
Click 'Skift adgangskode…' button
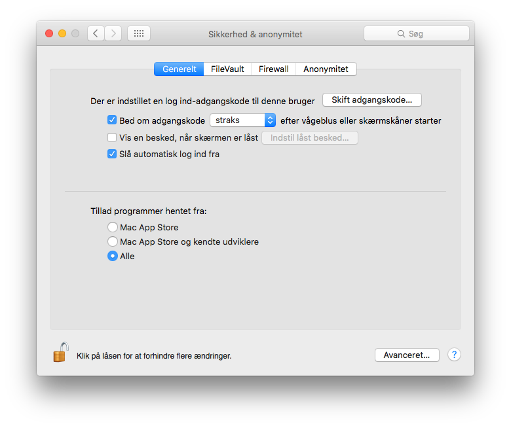(x=372, y=100)
